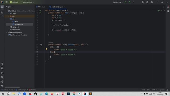Click the 'src' breadcrumb

[12, 90]
